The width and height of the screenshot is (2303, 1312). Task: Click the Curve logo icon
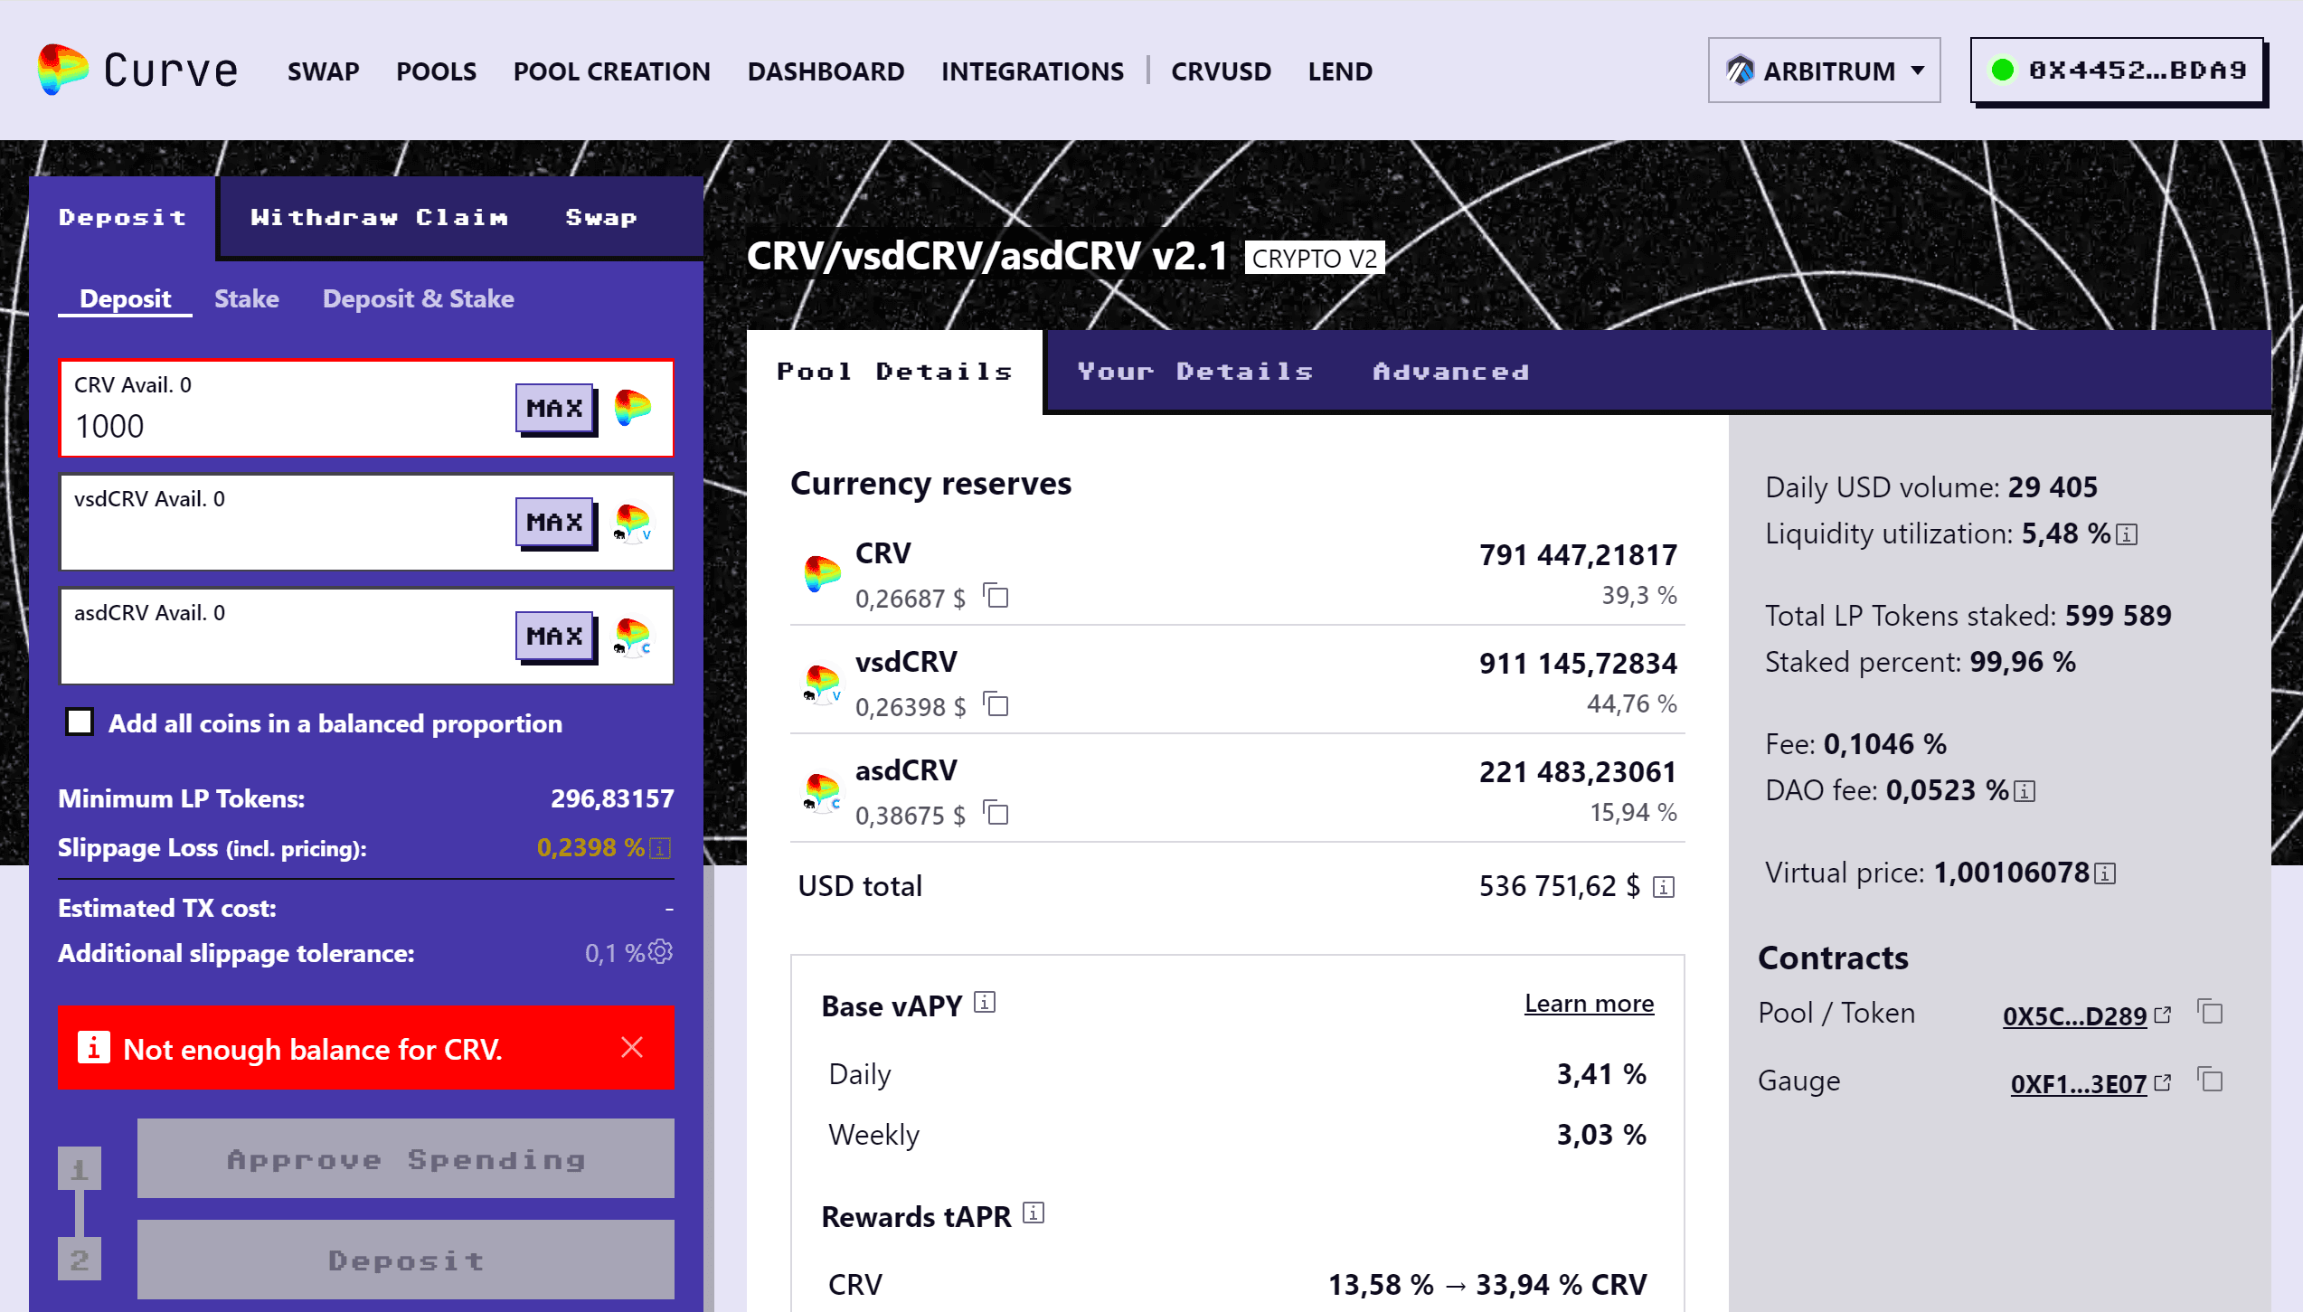[62, 70]
